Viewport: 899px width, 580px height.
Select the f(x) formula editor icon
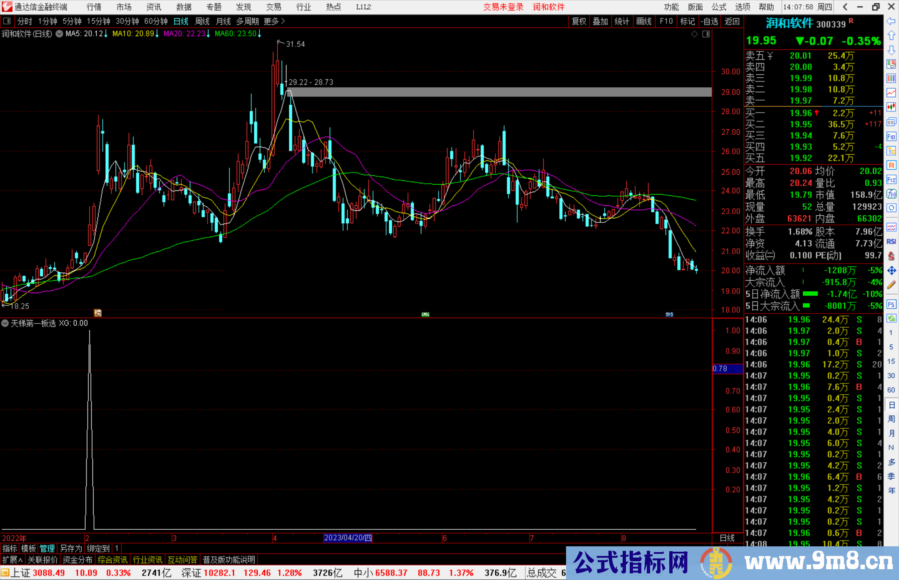point(891,193)
